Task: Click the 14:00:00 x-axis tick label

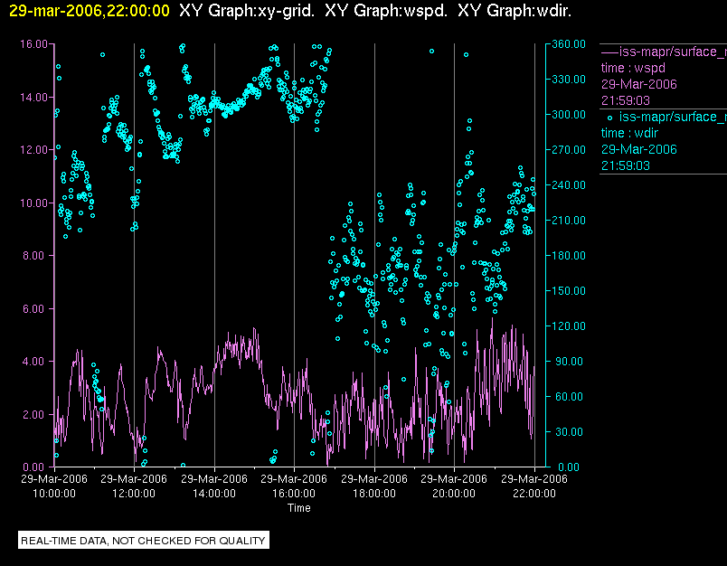Action: (214, 494)
